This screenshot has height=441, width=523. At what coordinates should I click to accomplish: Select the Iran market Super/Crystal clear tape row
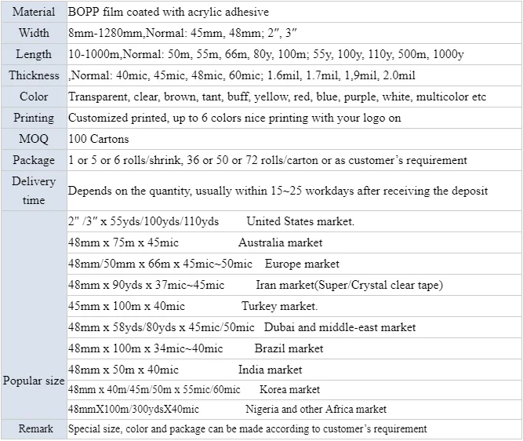coord(256,286)
